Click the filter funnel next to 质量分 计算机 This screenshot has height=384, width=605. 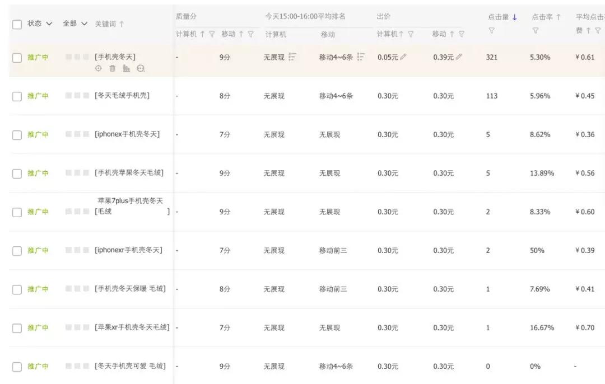212,34
